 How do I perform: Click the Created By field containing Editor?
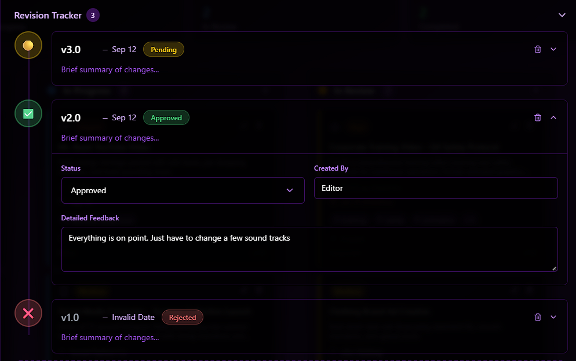(x=436, y=188)
